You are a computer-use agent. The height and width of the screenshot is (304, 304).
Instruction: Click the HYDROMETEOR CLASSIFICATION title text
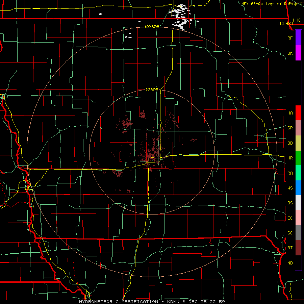119,302
